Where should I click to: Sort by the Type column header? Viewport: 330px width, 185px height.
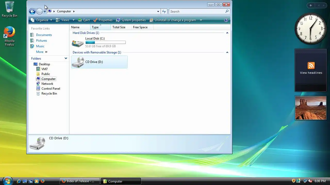point(101,27)
